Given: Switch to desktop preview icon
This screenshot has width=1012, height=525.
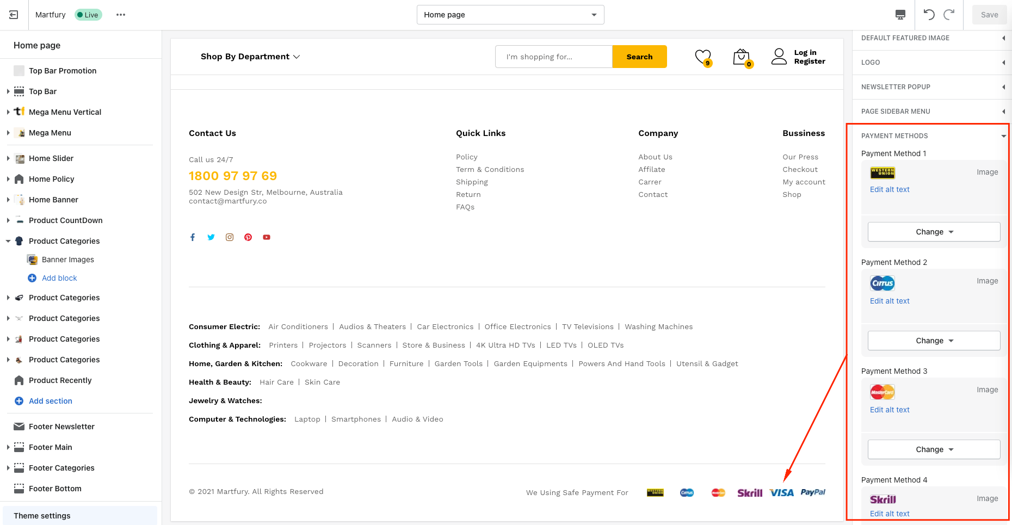Looking at the screenshot, I should pos(900,15).
